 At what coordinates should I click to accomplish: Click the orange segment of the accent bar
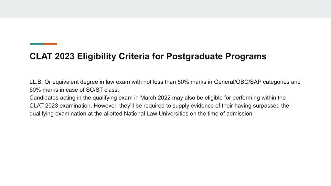click(50, 44)
